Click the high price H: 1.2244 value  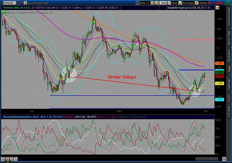coord(74,8)
